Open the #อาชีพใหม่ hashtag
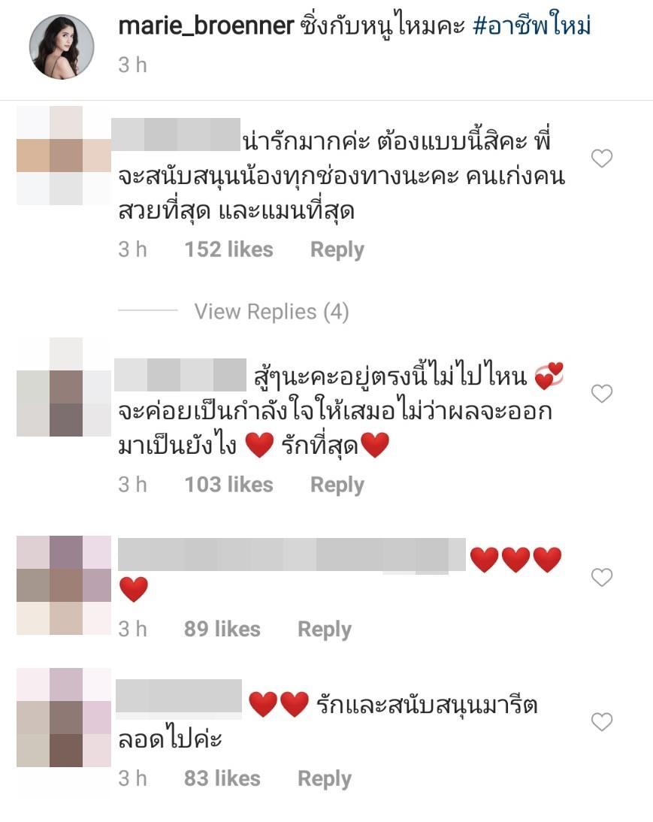 pyautogui.click(x=532, y=26)
